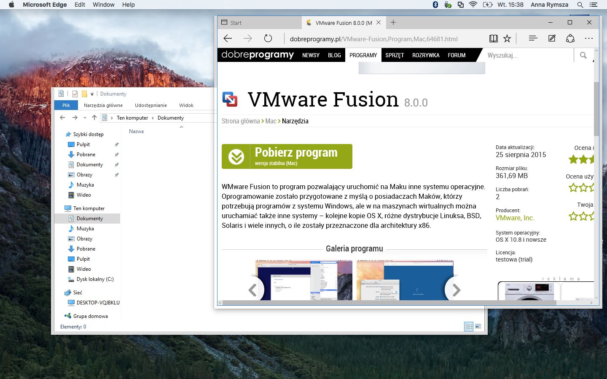
Task: Open DESKTOP-VQJBKLU network computer
Action: pos(98,303)
